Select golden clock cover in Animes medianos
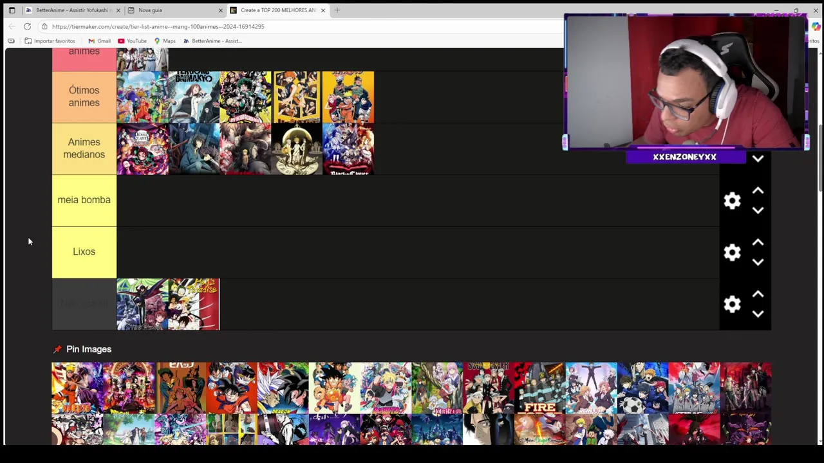 point(297,149)
